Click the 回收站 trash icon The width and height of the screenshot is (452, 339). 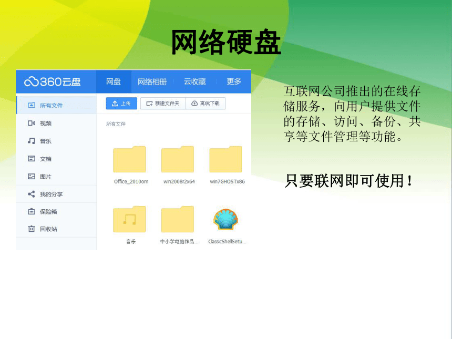pyautogui.click(x=32, y=229)
